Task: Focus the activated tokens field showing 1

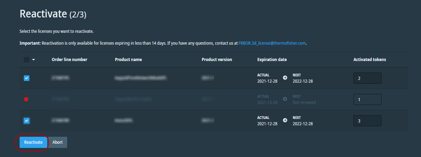Action: [x=367, y=99]
